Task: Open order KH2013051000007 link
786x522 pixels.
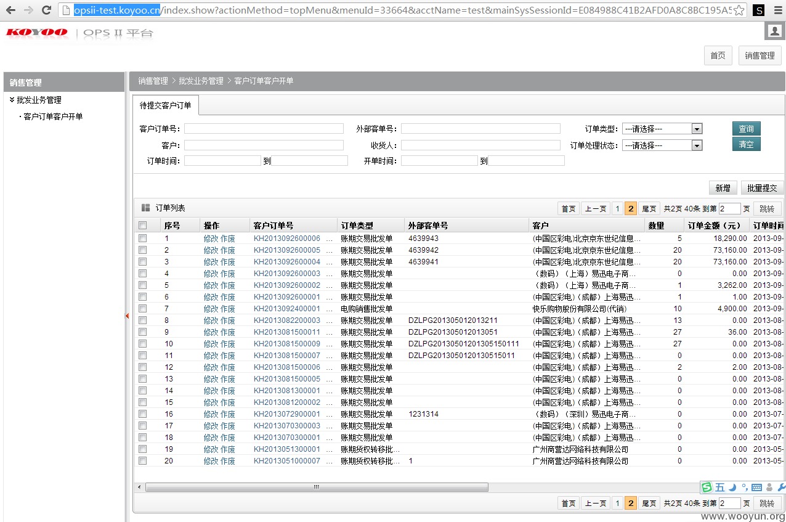Action: 287,461
